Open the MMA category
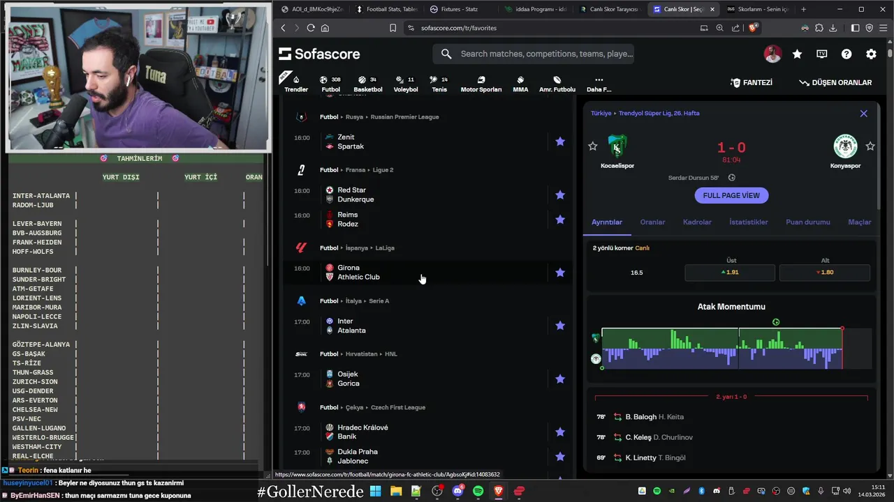Viewport: 894px width, 502px height. 520,84
